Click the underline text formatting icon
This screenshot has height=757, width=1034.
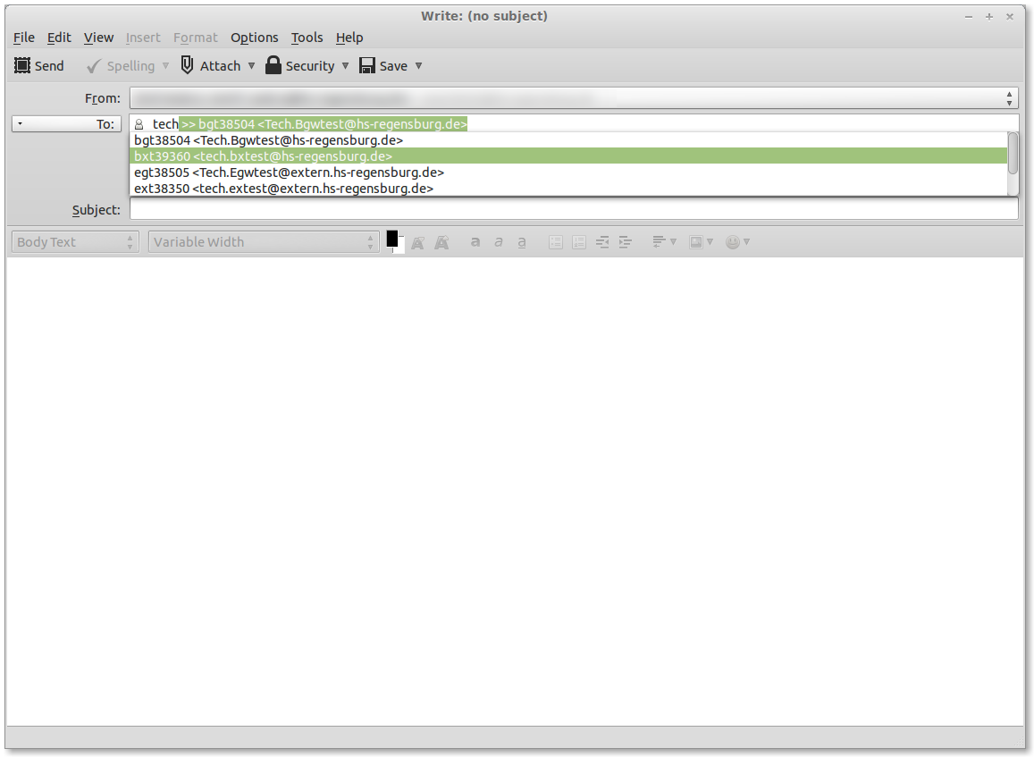tap(522, 242)
